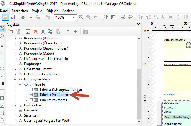Image resolution: width=191 pixels, height=126 pixels.
Task: Insert a checkbox object from the sidebar
Action: coord(2,106)
